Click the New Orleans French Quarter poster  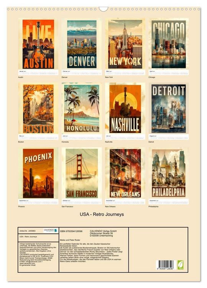pos(125,174)
